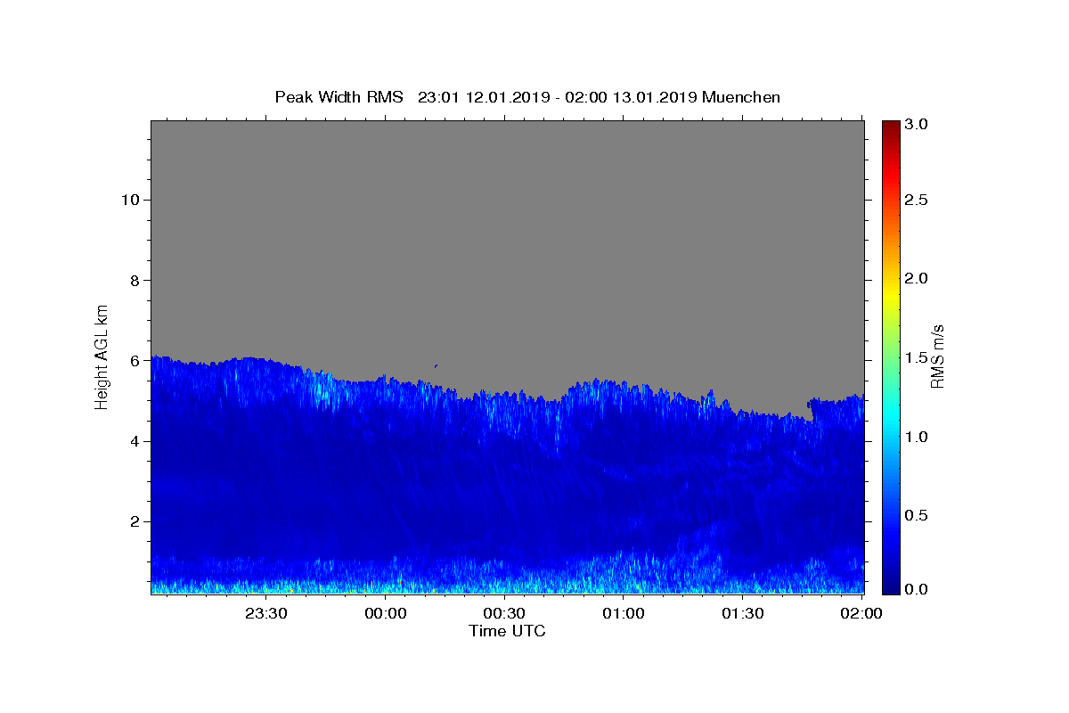This screenshot has height=713, width=1069.
Task: Click the 1.0 colorbar value
Action: pyautogui.click(x=917, y=437)
